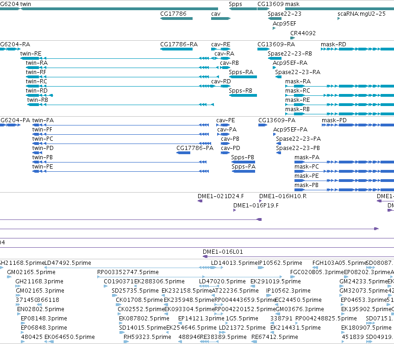Open the DME1-021D24.F BAC end label
Image resolution: width=394 pixels, height=344 pixels.
[x=221, y=196]
